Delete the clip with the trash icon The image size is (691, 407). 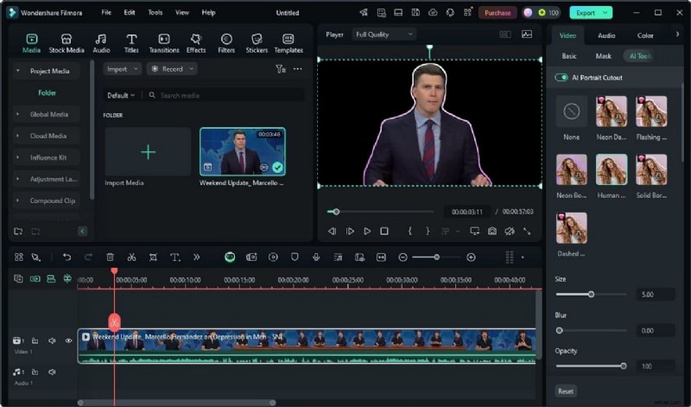point(110,257)
